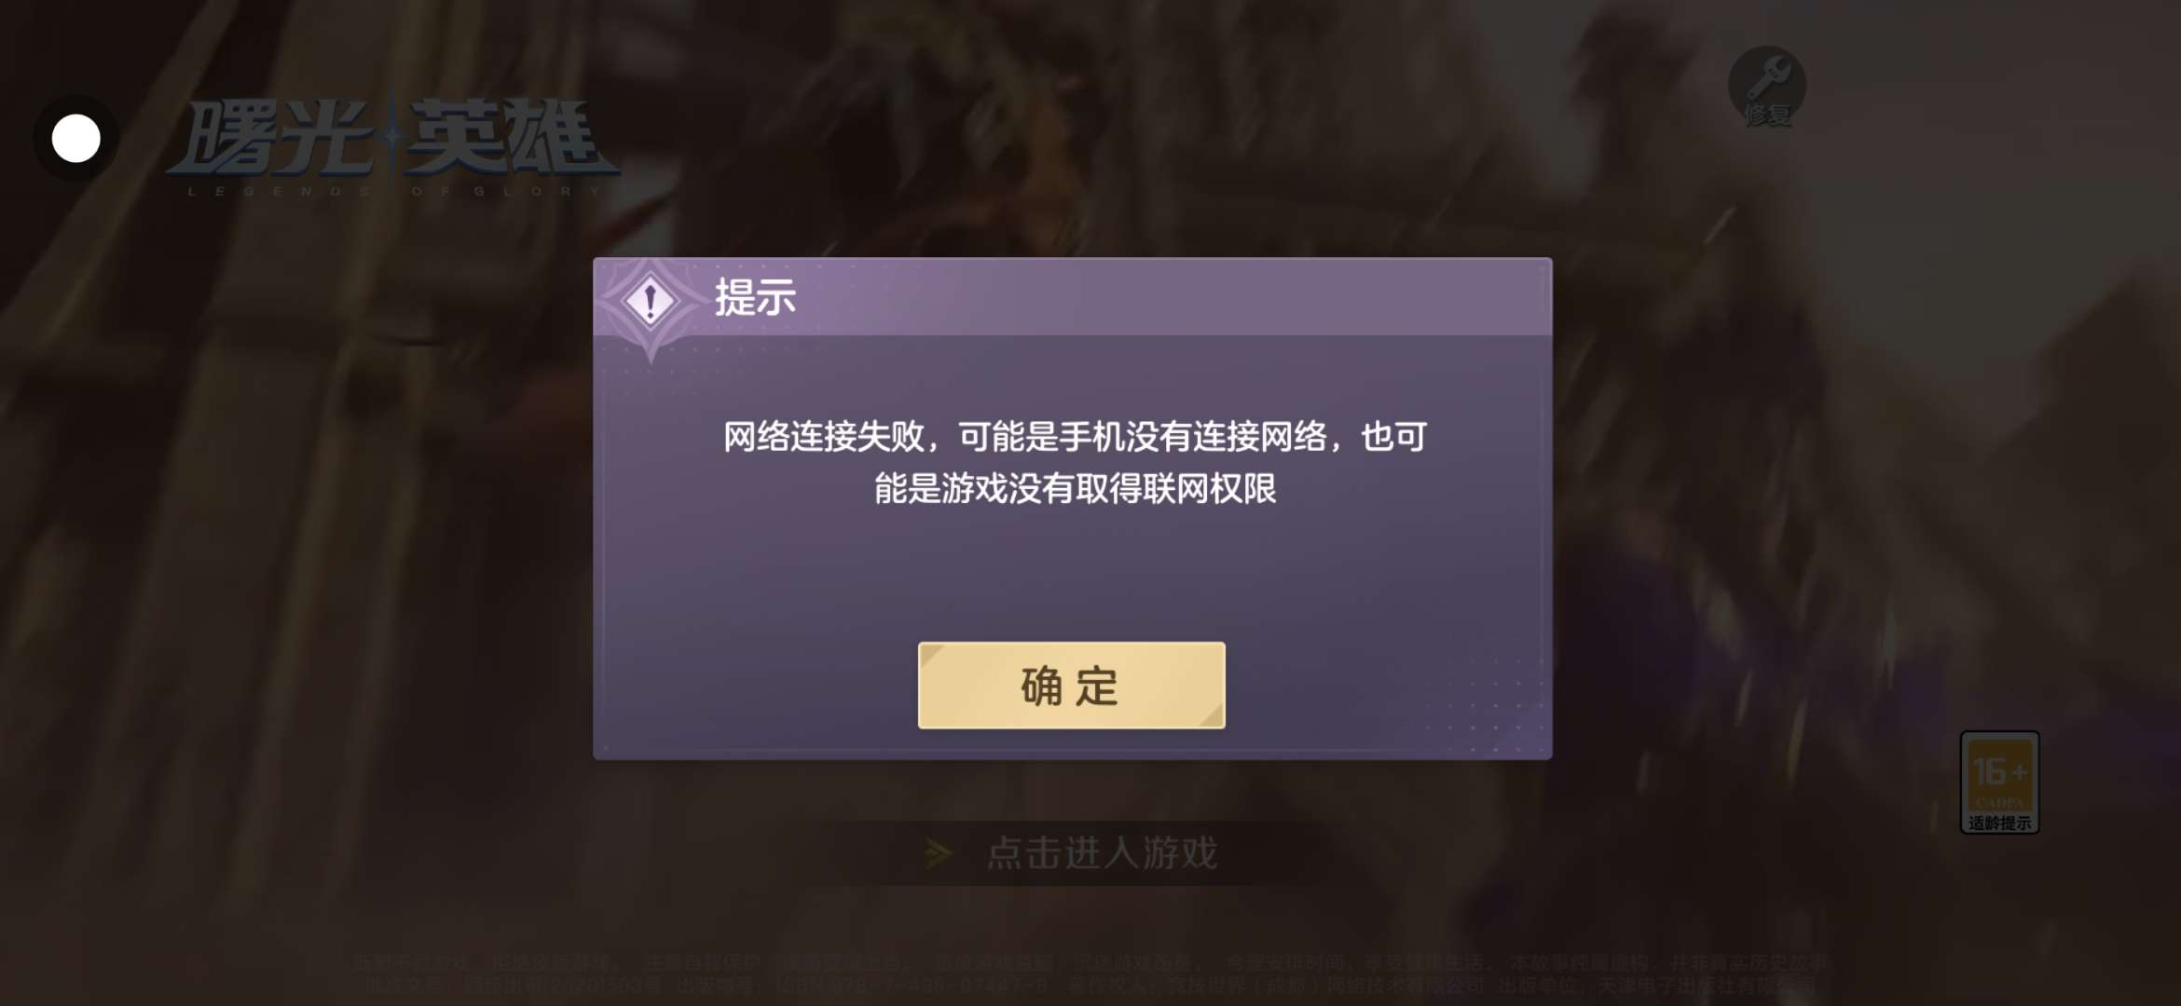The width and height of the screenshot is (2181, 1006).
Task: Click the 提示 dialog title
Action: [x=755, y=298]
